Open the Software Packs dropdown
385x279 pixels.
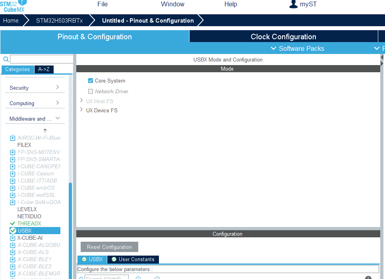pos(297,48)
